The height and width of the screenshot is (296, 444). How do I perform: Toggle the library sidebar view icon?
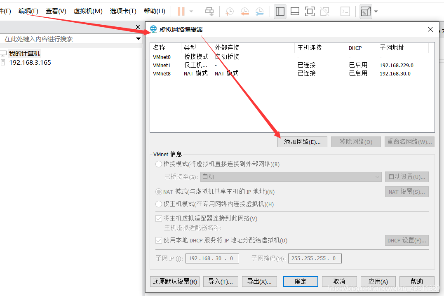280,11
